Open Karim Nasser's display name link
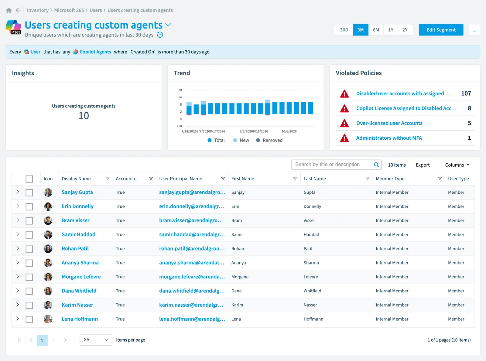 [x=77, y=305]
